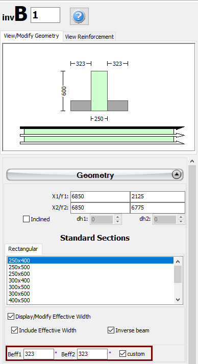Click the standard sections list scrollbar thumb
This screenshot has height=364, width=198.
tap(178, 274)
